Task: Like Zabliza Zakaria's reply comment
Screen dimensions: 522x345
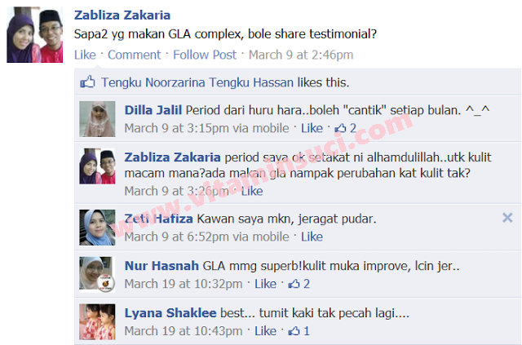Action: click(x=252, y=191)
